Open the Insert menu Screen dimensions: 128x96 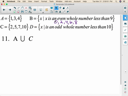pyautogui.click(x=37, y=1)
